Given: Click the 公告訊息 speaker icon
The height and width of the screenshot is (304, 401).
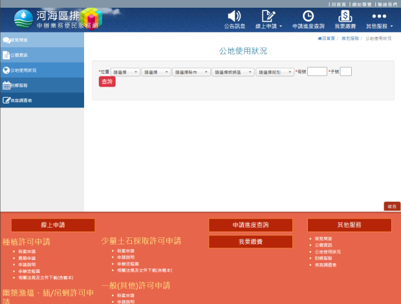Looking at the screenshot, I should [x=234, y=16].
